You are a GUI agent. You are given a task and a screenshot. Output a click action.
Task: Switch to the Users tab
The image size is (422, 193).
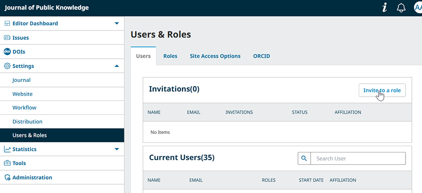click(x=143, y=56)
